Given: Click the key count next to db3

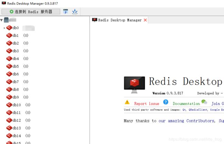Looking at the screenshot, I should point(26,51).
